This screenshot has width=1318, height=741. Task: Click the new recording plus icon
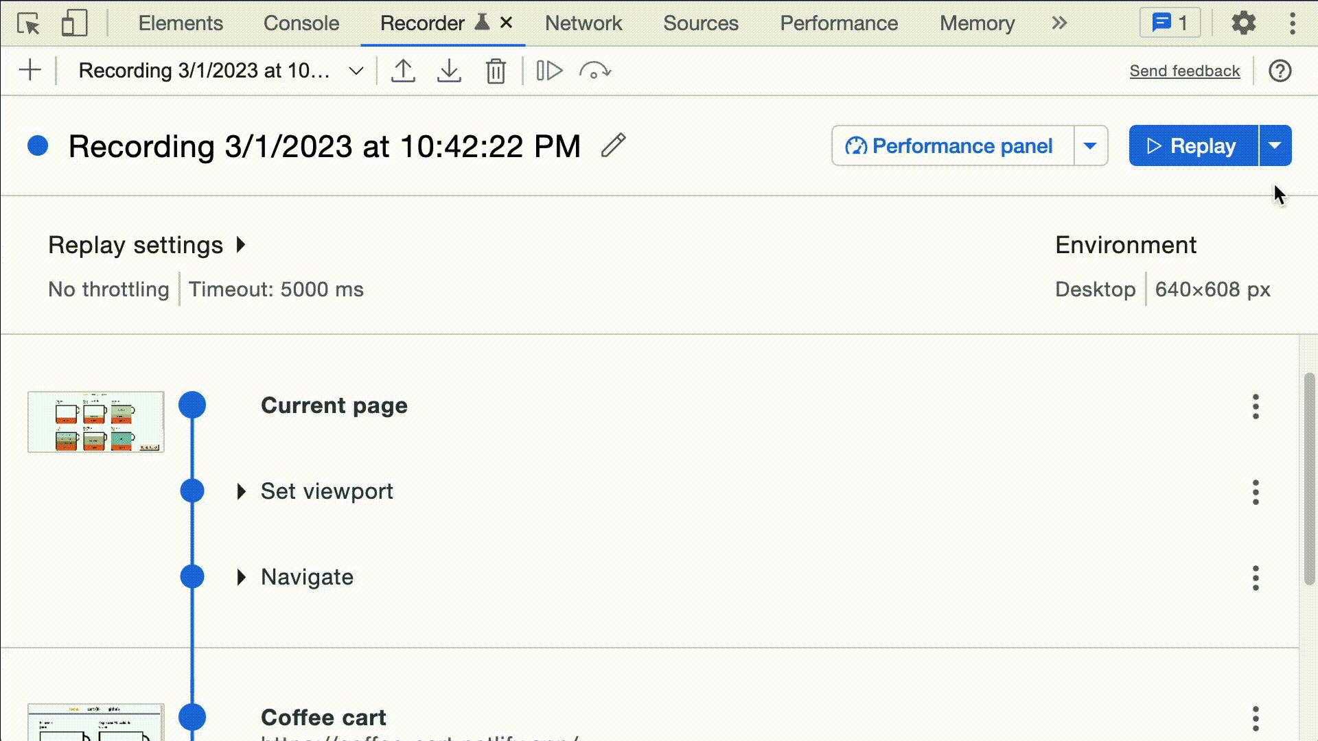click(30, 71)
